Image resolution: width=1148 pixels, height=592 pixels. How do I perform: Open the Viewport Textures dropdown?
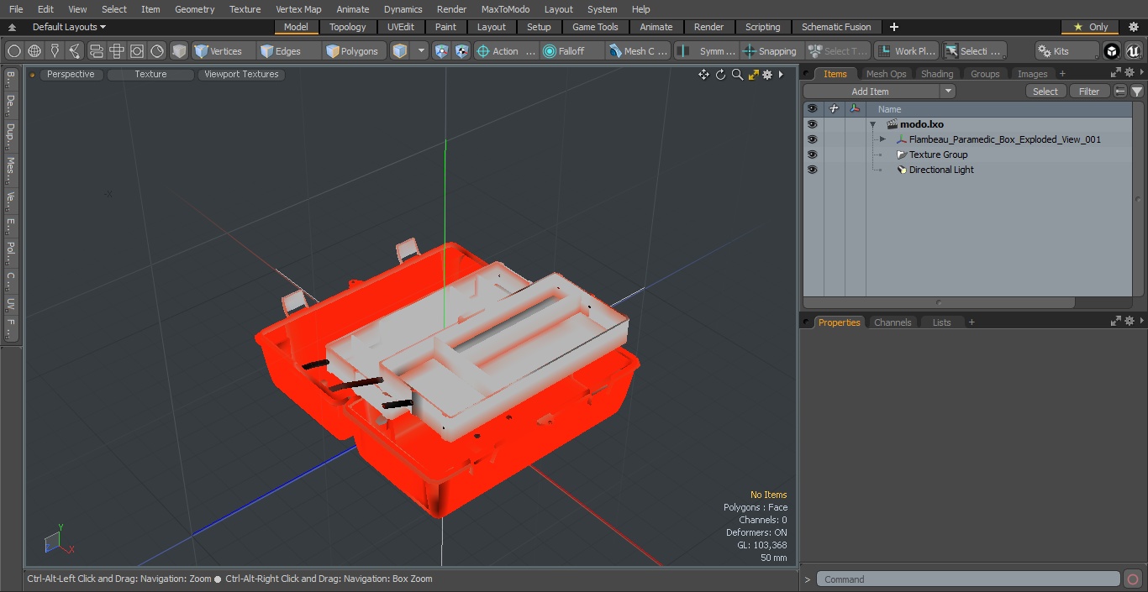(x=241, y=74)
